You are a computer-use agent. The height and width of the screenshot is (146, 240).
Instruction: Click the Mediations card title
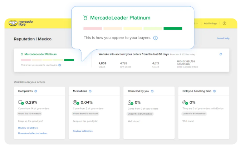(80, 91)
